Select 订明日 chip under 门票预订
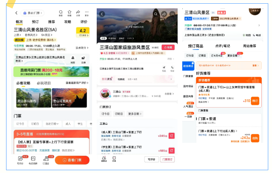 (119, 114)
